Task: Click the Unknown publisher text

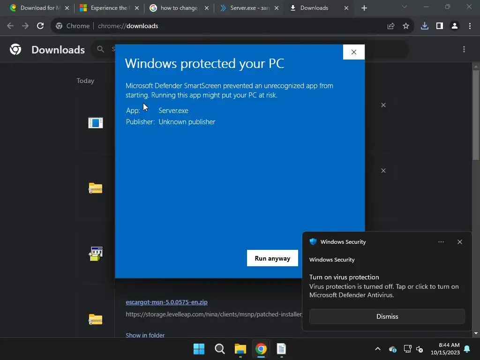Action: 187,122
